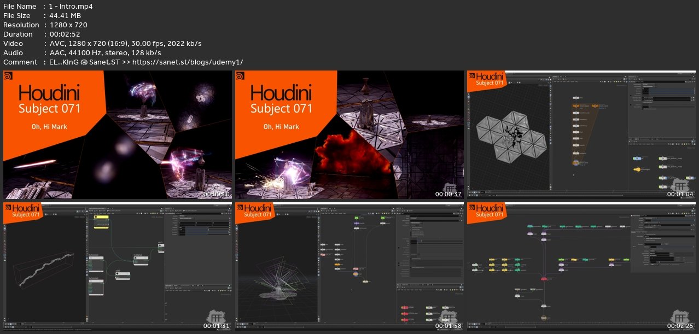Screen dimensions: 699x334
Task: Open the thumbnail at 00:00:10
Action: [x=118, y=134]
